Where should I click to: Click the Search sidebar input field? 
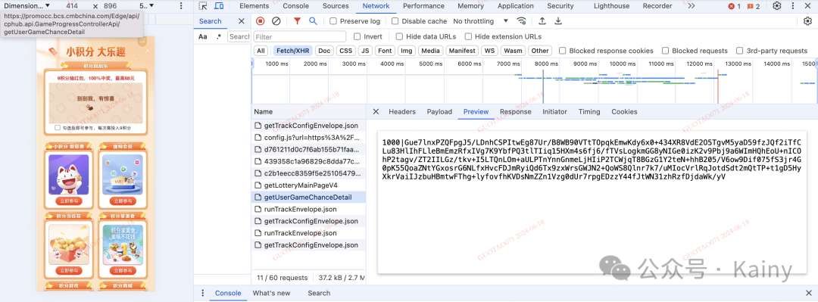coord(239,36)
